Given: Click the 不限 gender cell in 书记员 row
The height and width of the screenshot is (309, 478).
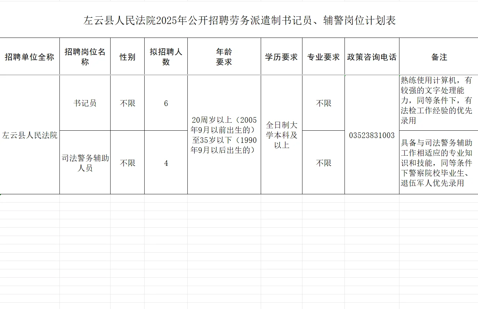Looking at the screenshot, I should point(128,103).
